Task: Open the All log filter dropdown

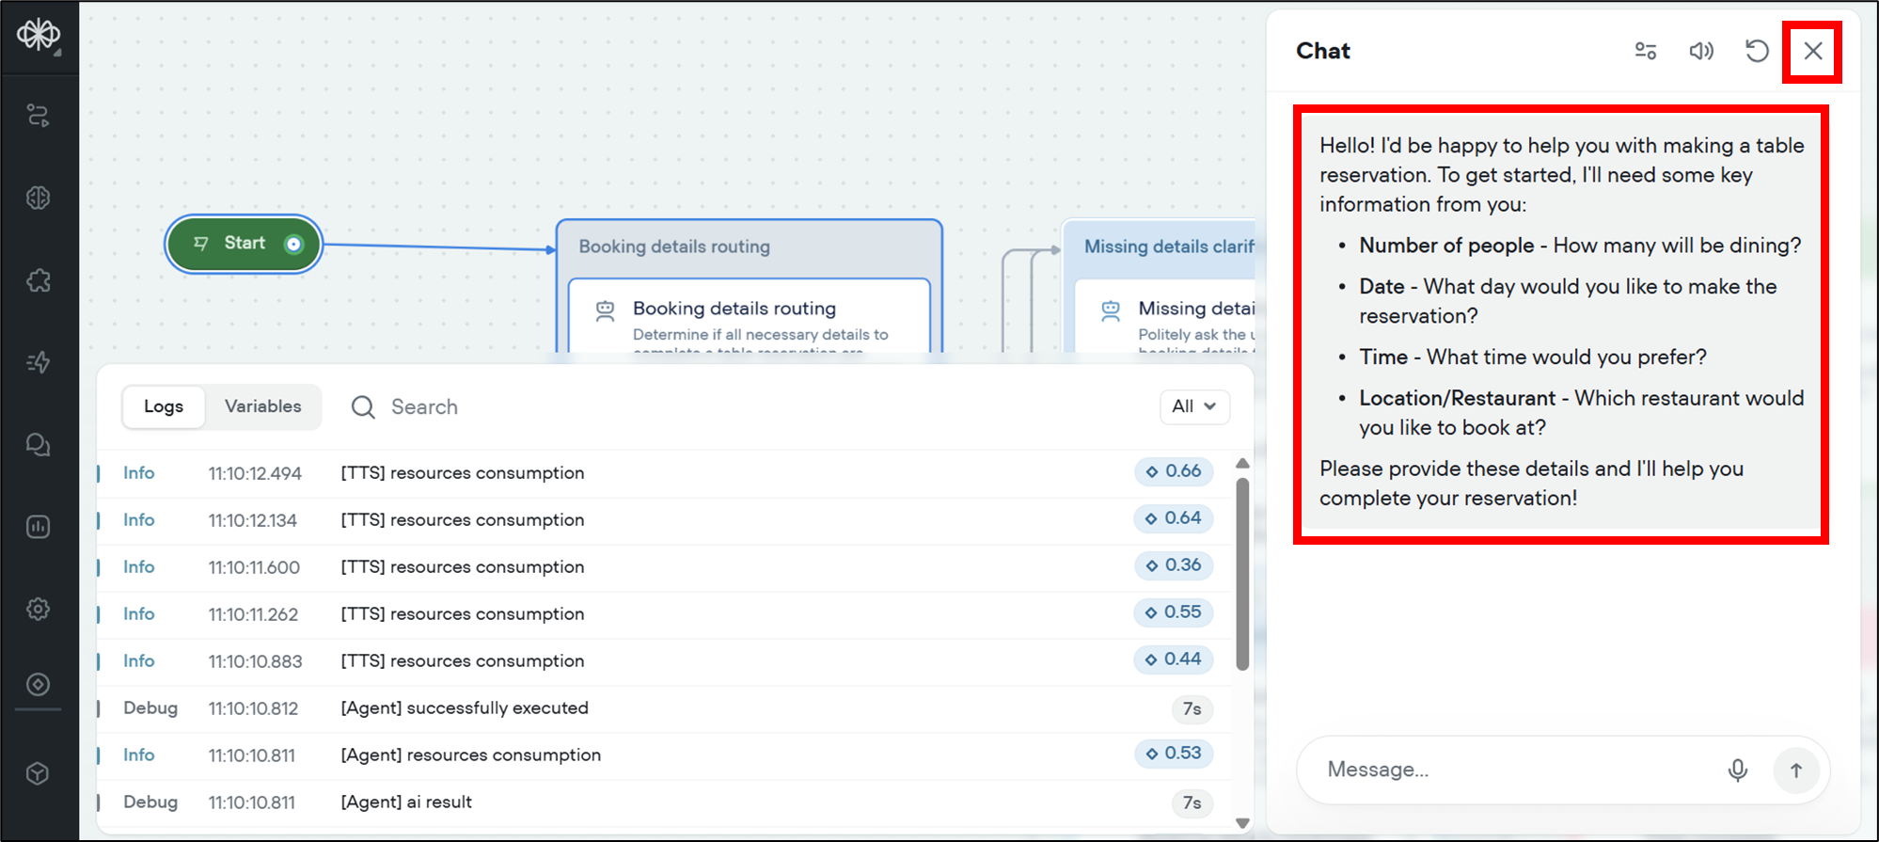Action: 1193,406
